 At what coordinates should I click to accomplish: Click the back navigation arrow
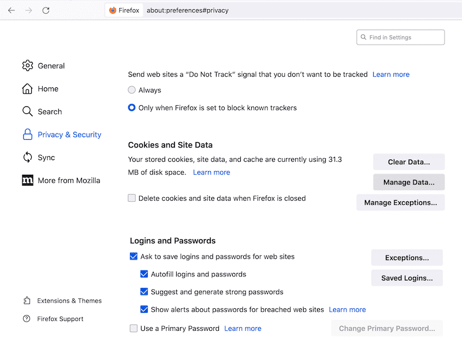(x=12, y=10)
